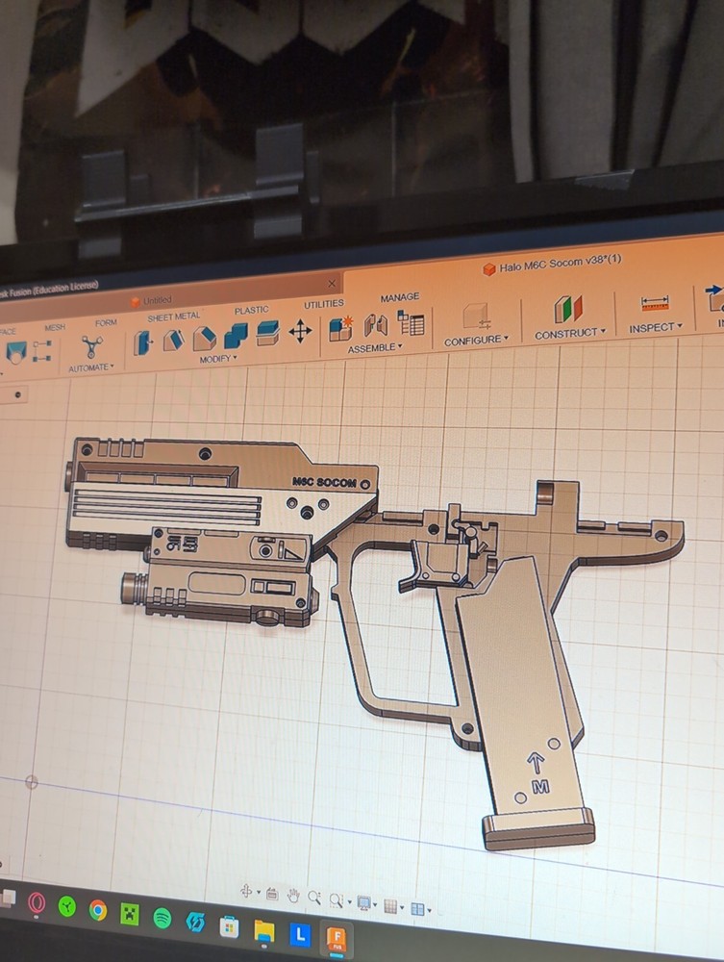The image size is (724, 962).
Task: Click the Fusion app taskbar icon
Action: pyautogui.click(x=336, y=938)
